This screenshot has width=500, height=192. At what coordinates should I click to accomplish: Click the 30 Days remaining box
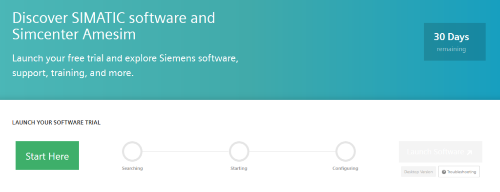[x=455, y=42]
